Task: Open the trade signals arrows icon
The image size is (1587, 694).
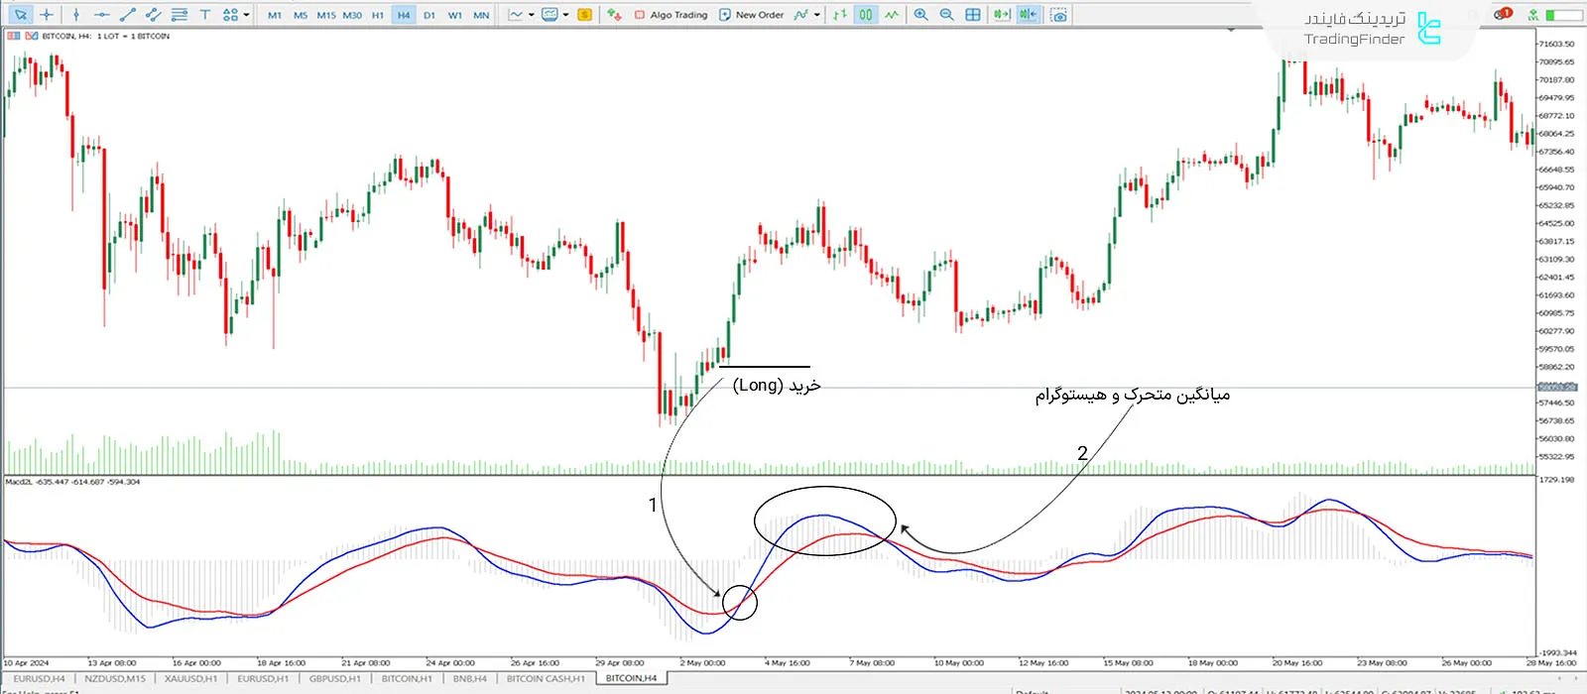Action: [x=615, y=15]
